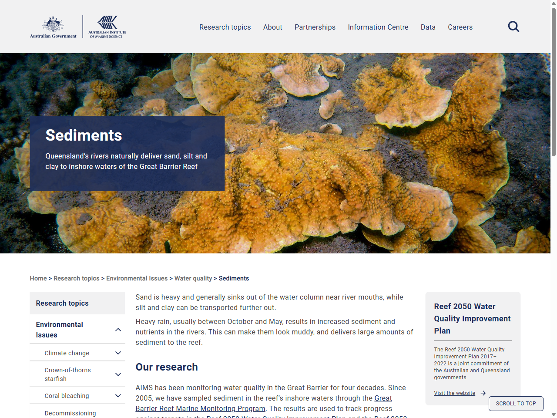Collapse the Environmental Issues section
This screenshot has height=418, width=557.
pyautogui.click(x=118, y=330)
